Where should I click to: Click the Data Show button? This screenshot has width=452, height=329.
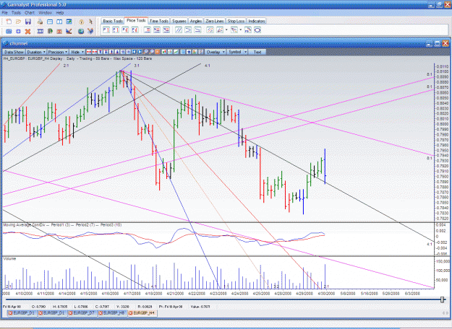pyautogui.click(x=14, y=52)
